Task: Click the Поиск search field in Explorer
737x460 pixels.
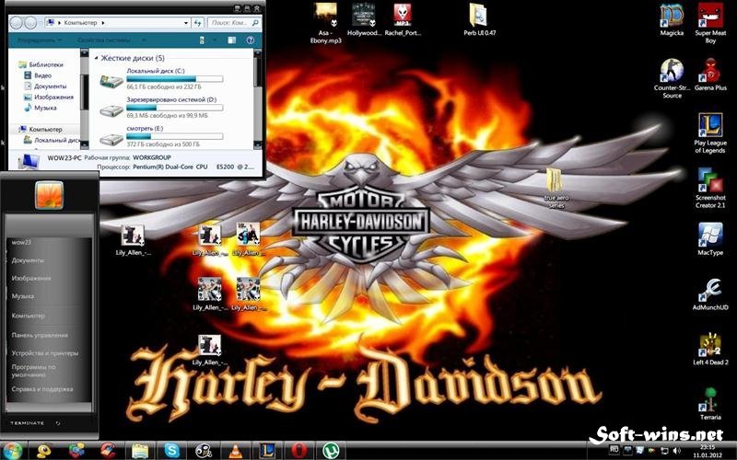Action: click(x=234, y=22)
